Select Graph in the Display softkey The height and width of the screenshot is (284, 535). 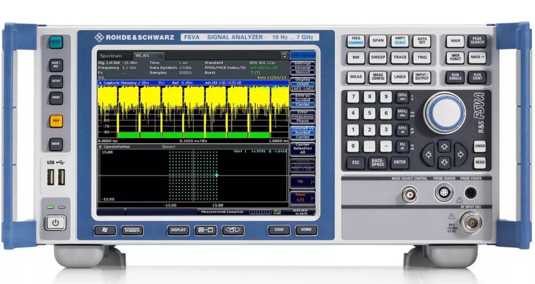(x=303, y=84)
